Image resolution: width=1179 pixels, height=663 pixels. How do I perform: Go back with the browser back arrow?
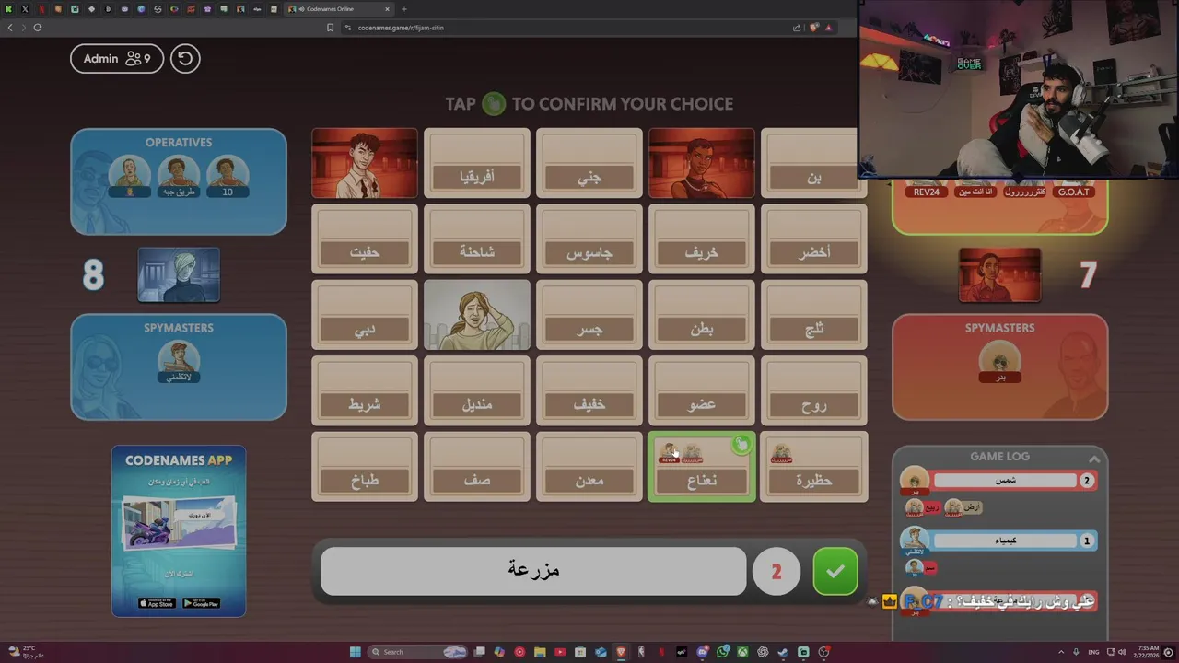click(x=10, y=28)
